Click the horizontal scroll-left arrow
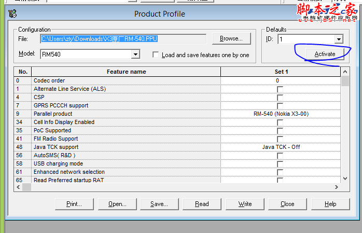This screenshot has height=233, width=362. (x=19, y=187)
